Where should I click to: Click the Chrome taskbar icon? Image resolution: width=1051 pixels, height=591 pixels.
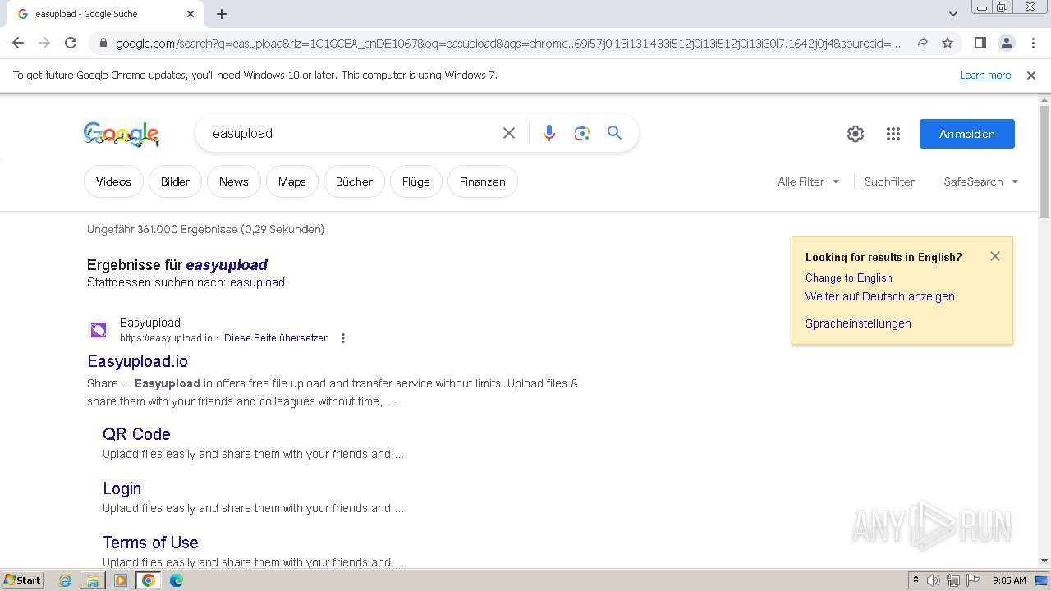point(149,580)
